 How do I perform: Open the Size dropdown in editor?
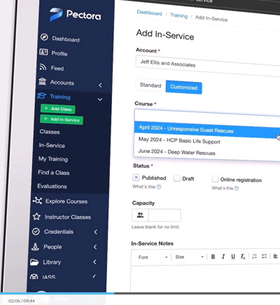tap(190, 257)
